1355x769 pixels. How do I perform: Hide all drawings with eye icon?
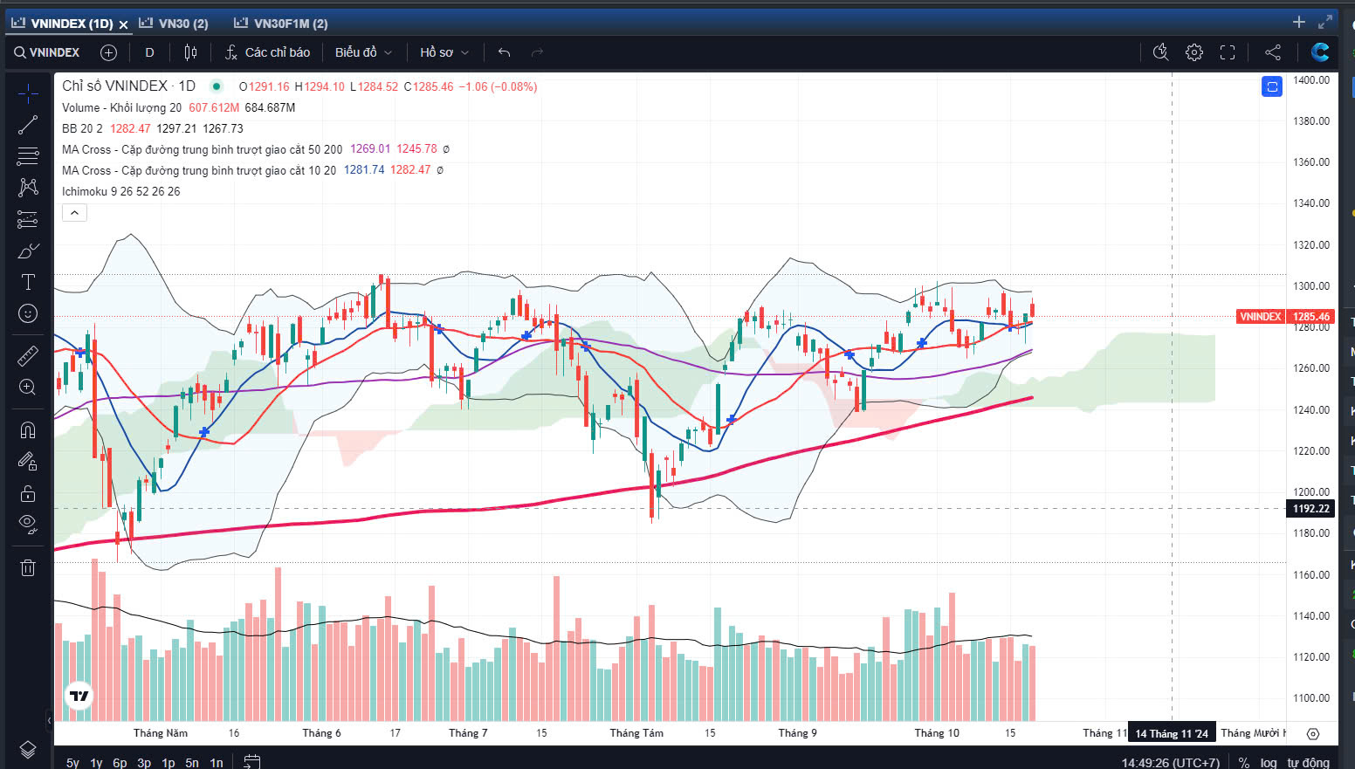[28, 525]
